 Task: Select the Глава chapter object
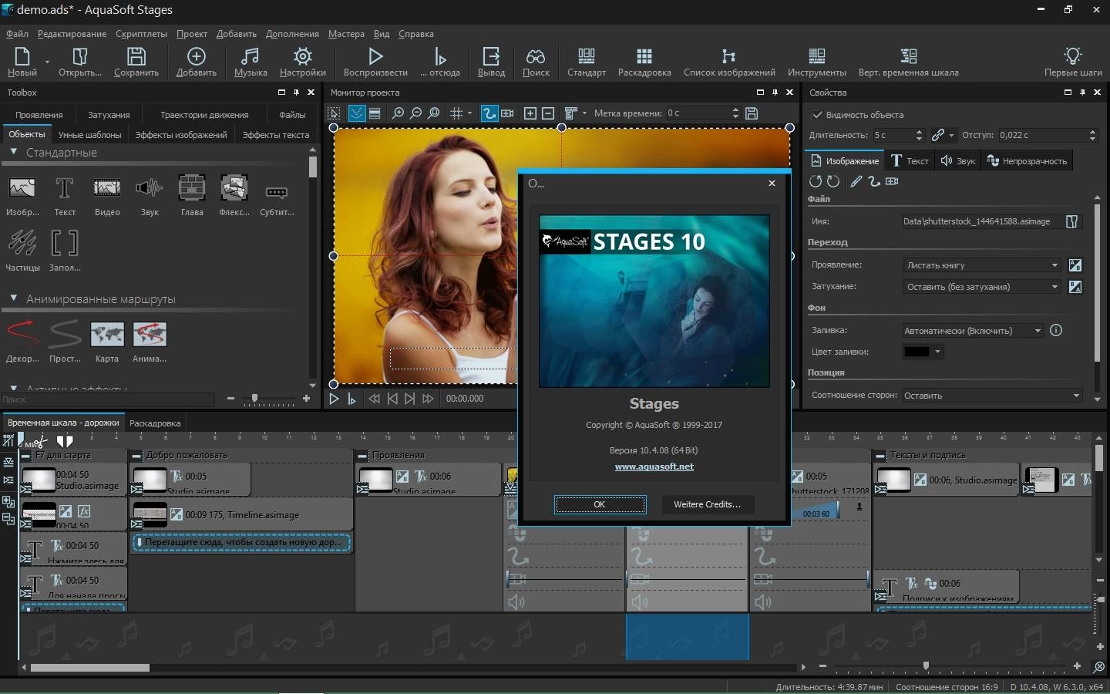[192, 196]
